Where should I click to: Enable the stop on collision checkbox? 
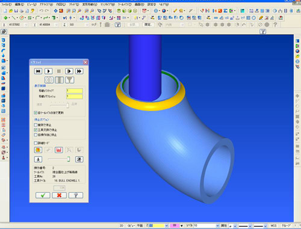[x=36, y=125]
